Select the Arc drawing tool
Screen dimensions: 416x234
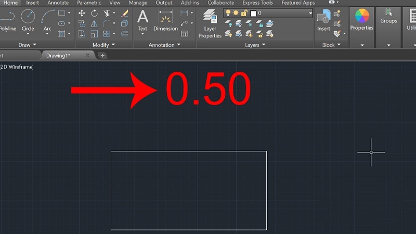tap(47, 20)
